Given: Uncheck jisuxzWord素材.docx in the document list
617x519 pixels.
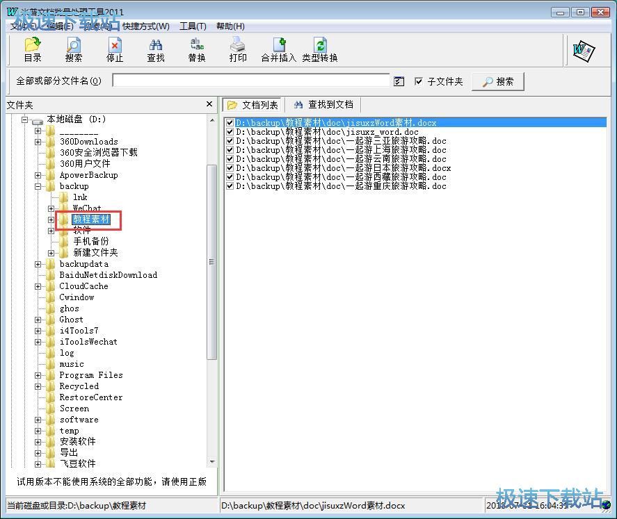Looking at the screenshot, I should (x=230, y=122).
